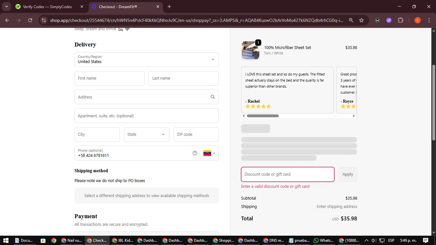Open the Extensions puzzle icon
Viewport: 436px width, 245px height.
(x=401, y=20)
